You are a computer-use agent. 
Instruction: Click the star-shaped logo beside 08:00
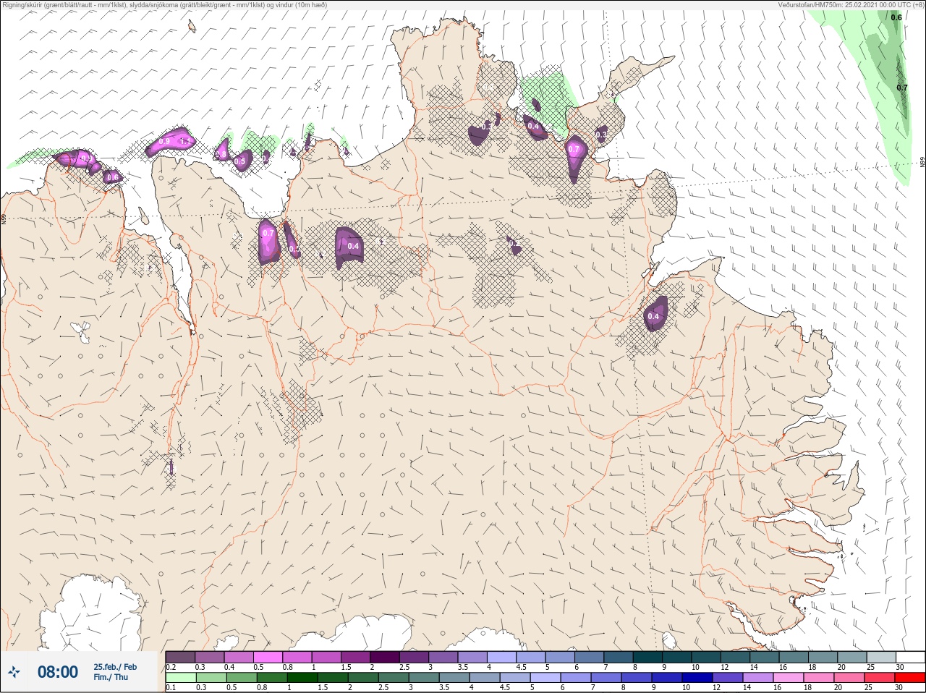pyautogui.click(x=14, y=672)
